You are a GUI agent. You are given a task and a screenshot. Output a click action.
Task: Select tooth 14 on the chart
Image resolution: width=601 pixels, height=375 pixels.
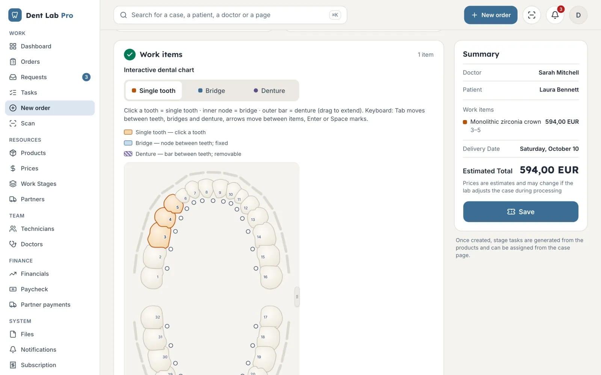[x=265, y=235]
